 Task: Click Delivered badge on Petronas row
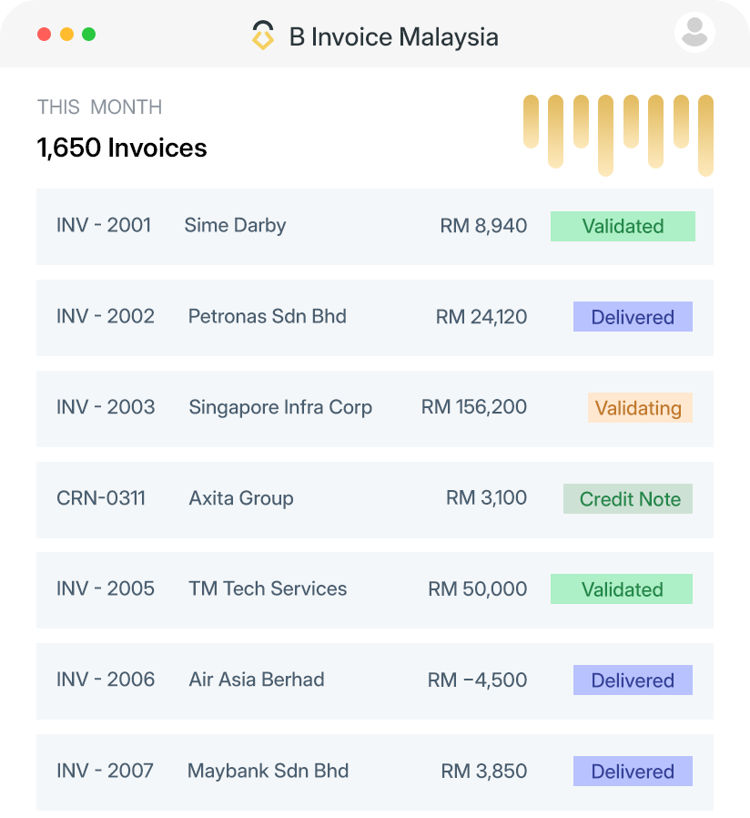pos(633,317)
